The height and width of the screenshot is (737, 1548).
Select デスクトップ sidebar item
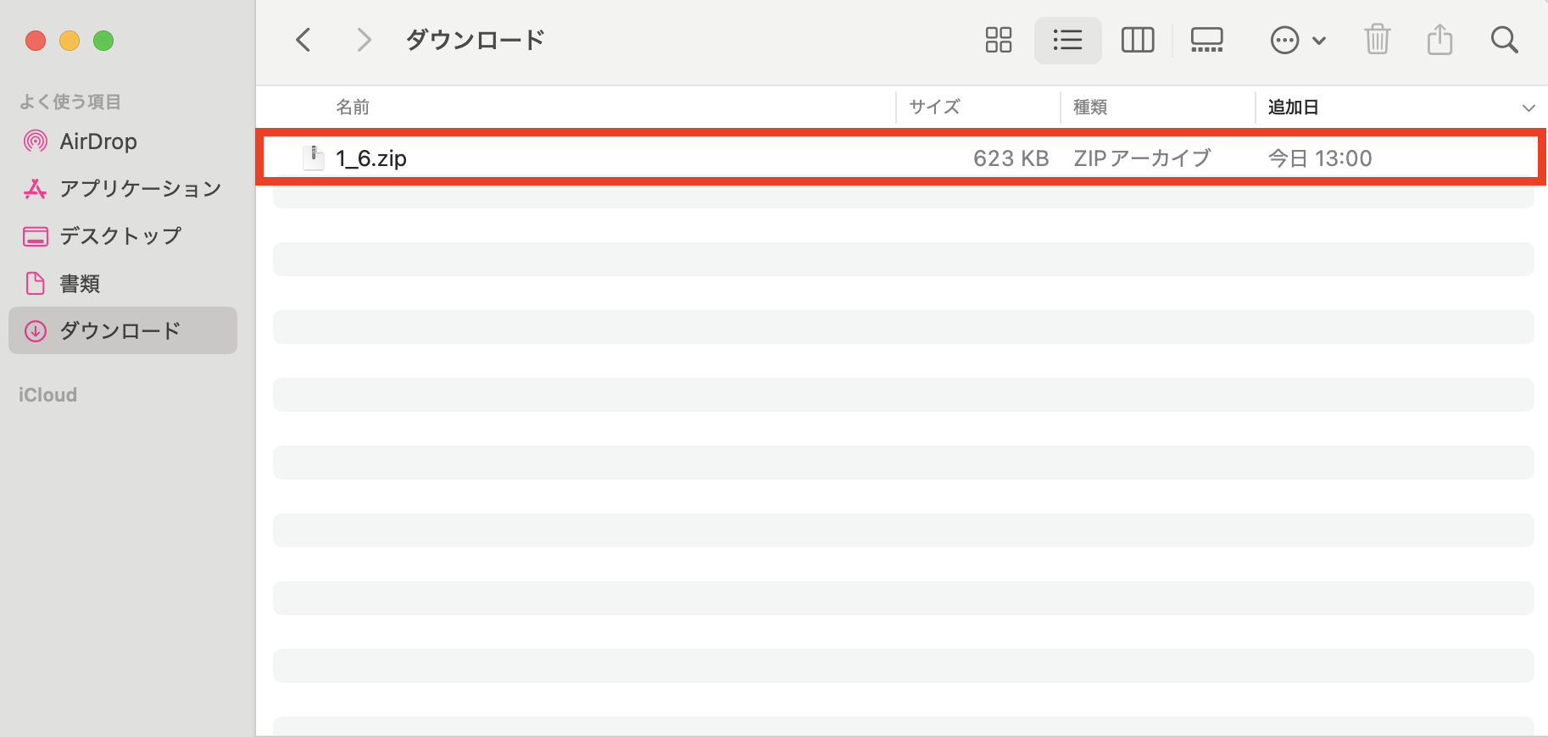click(120, 236)
